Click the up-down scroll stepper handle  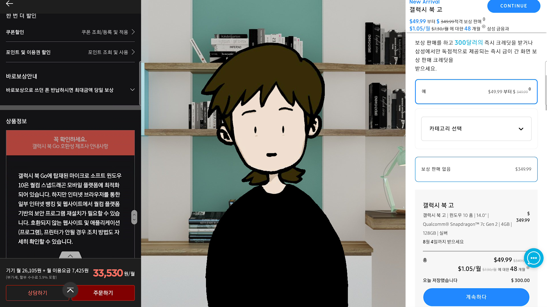tap(134, 217)
